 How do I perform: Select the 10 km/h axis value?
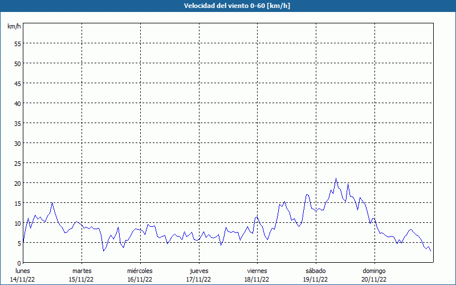[x=18, y=223]
